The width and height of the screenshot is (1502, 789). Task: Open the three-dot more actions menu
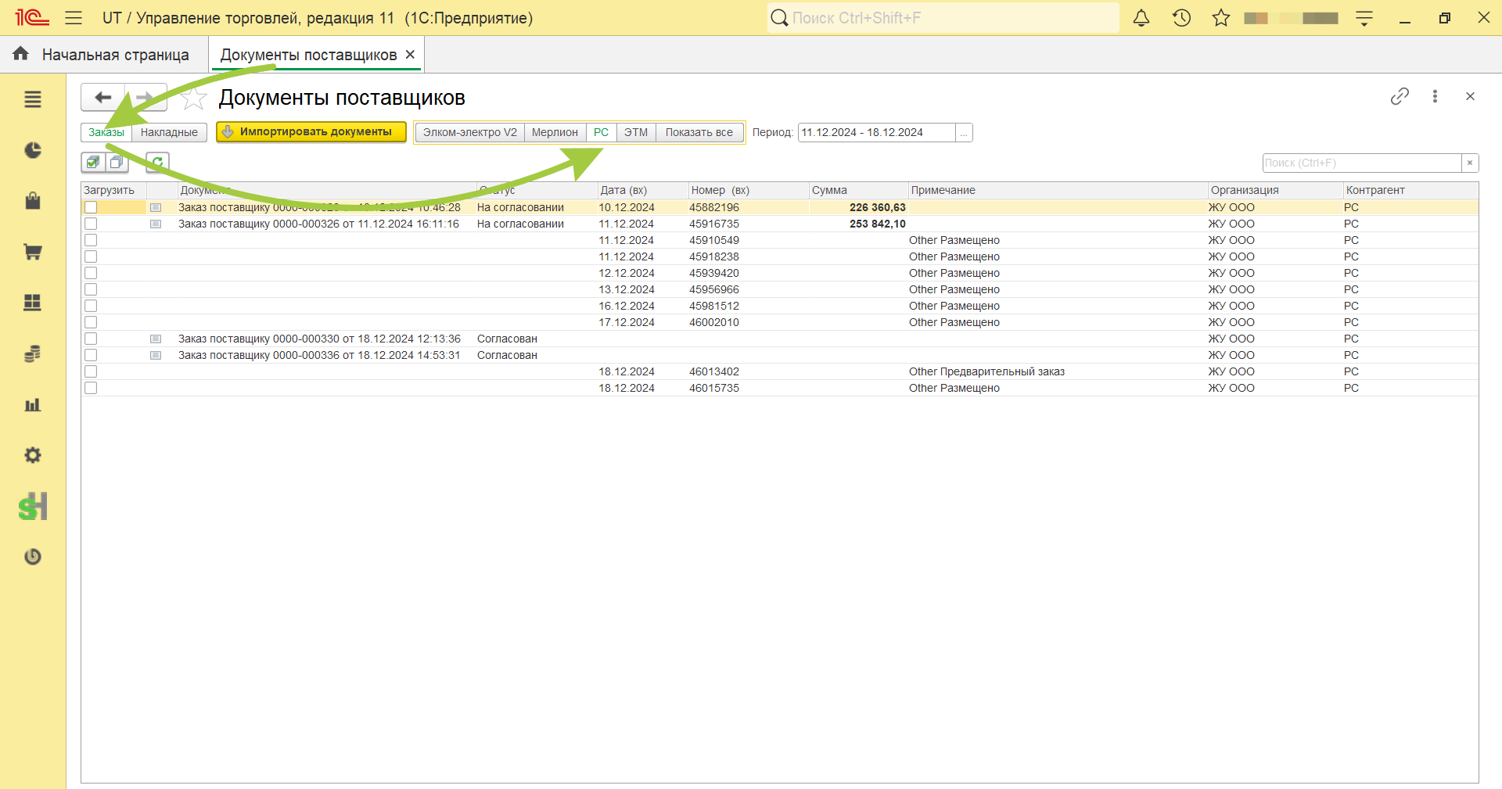click(1435, 96)
